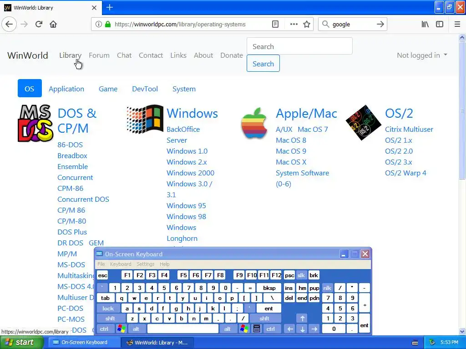Select the OS category tab
This screenshot has height=349, width=466.
(x=30, y=89)
